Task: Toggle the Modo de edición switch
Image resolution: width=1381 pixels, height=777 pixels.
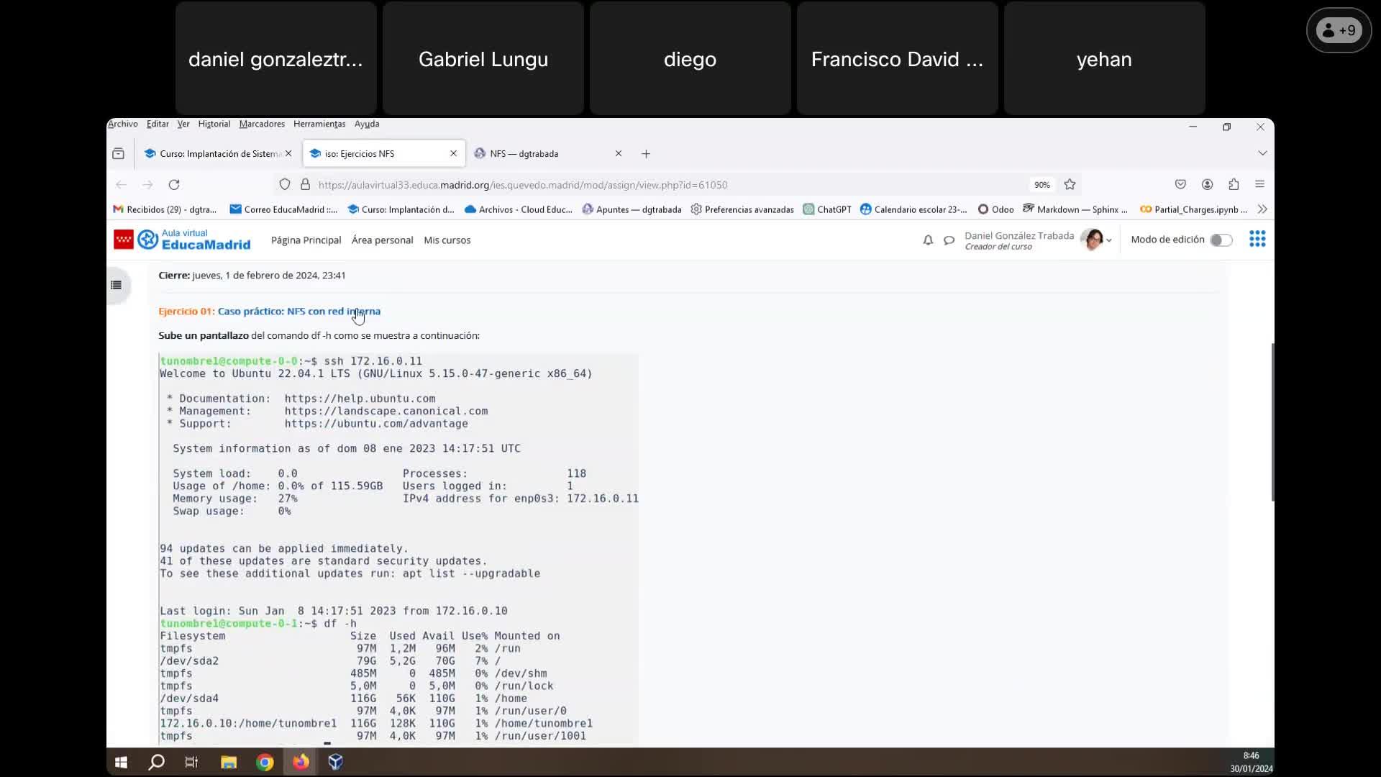Action: (x=1221, y=240)
